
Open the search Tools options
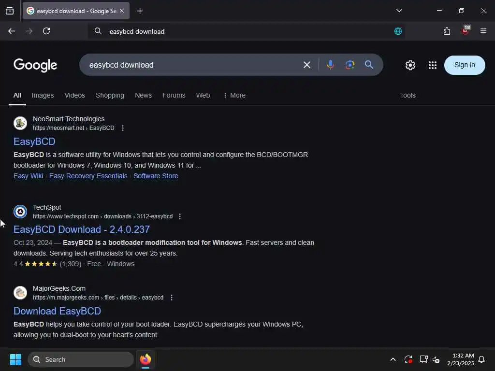coord(408,95)
